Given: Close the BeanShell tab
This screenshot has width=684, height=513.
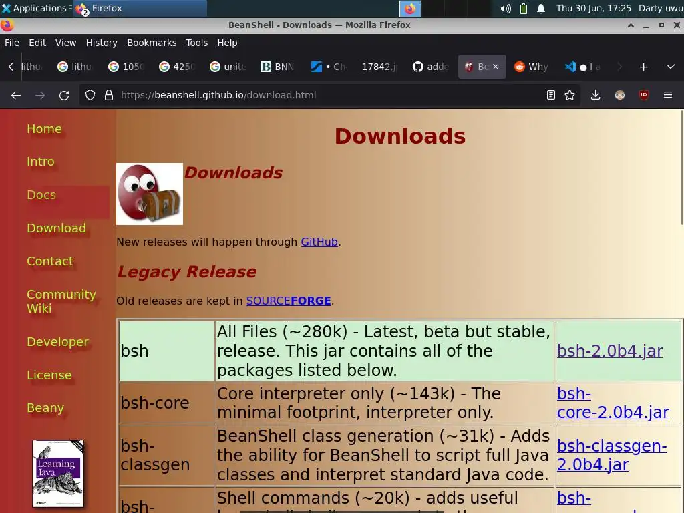Looking at the screenshot, I should (x=496, y=67).
